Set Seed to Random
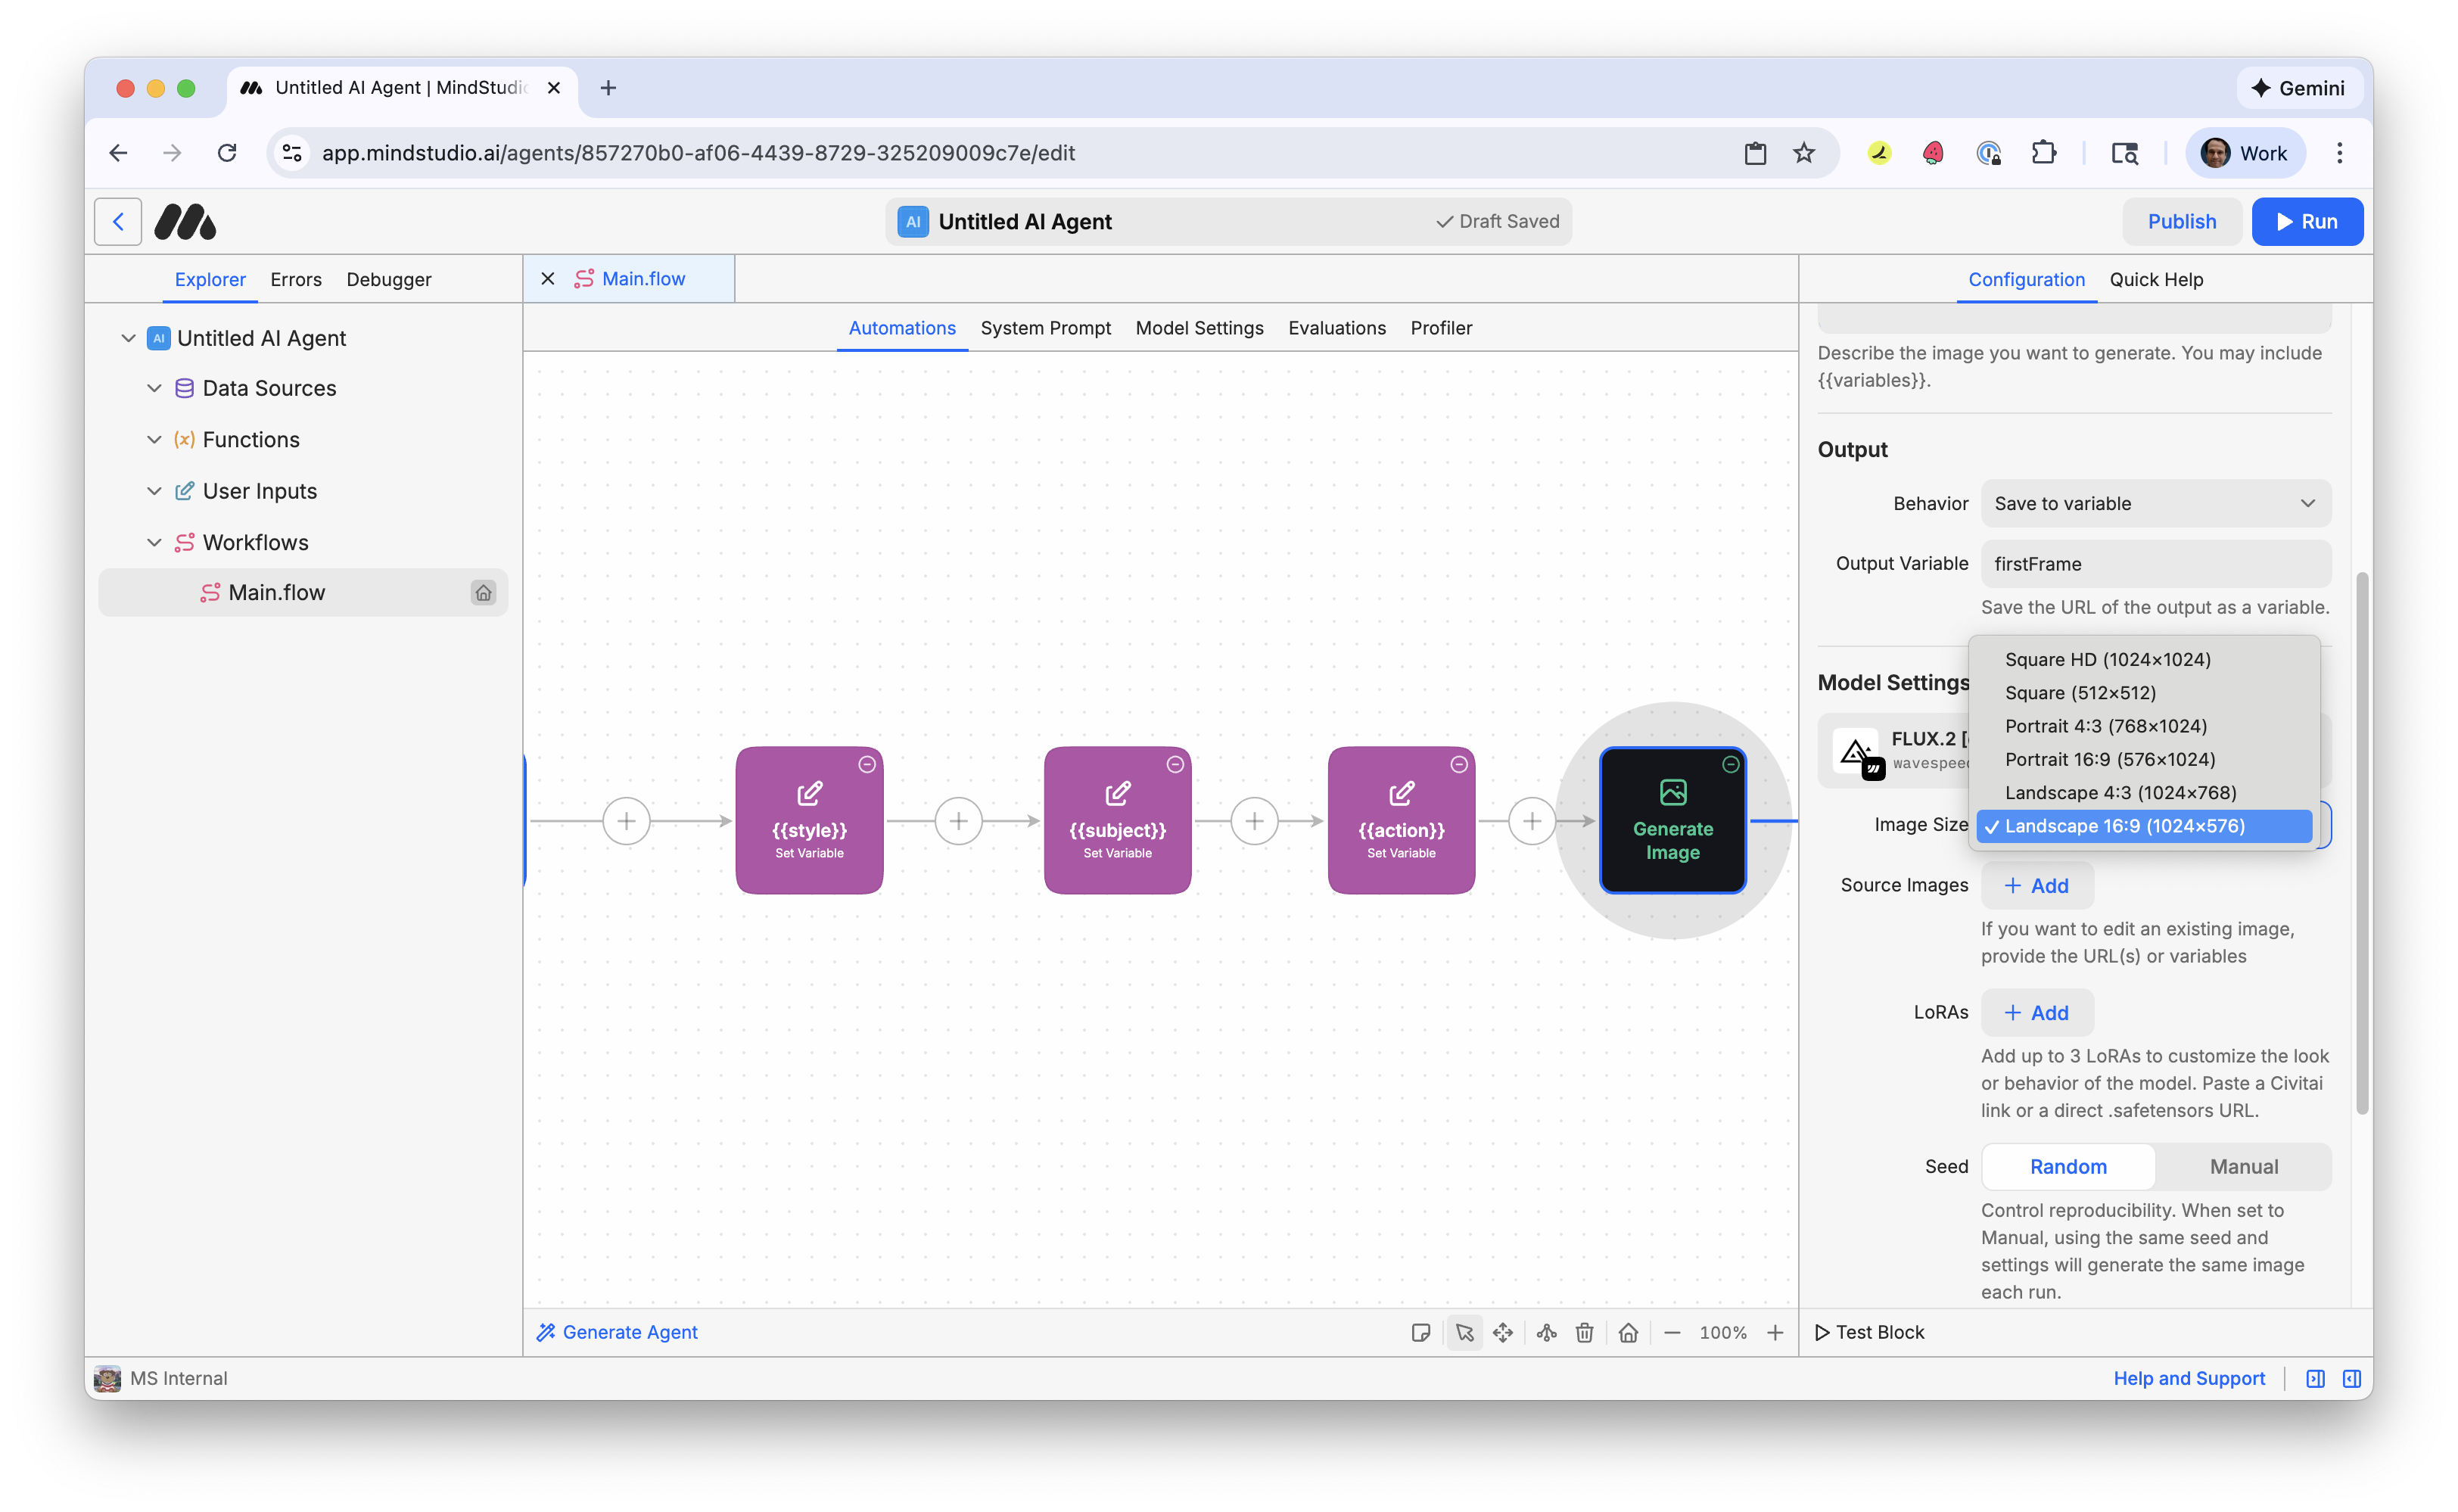The height and width of the screenshot is (1512, 2458). [2067, 1166]
